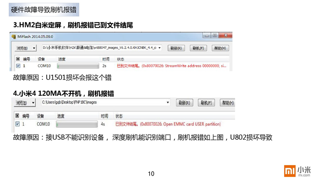Click 刷机(F) beside the FNP path

tap(206, 103)
